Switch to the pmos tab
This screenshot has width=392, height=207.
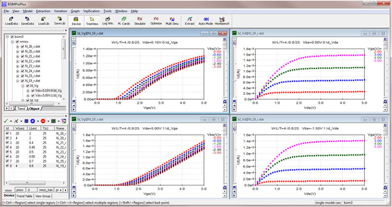pyautogui.click(x=20, y=190)
